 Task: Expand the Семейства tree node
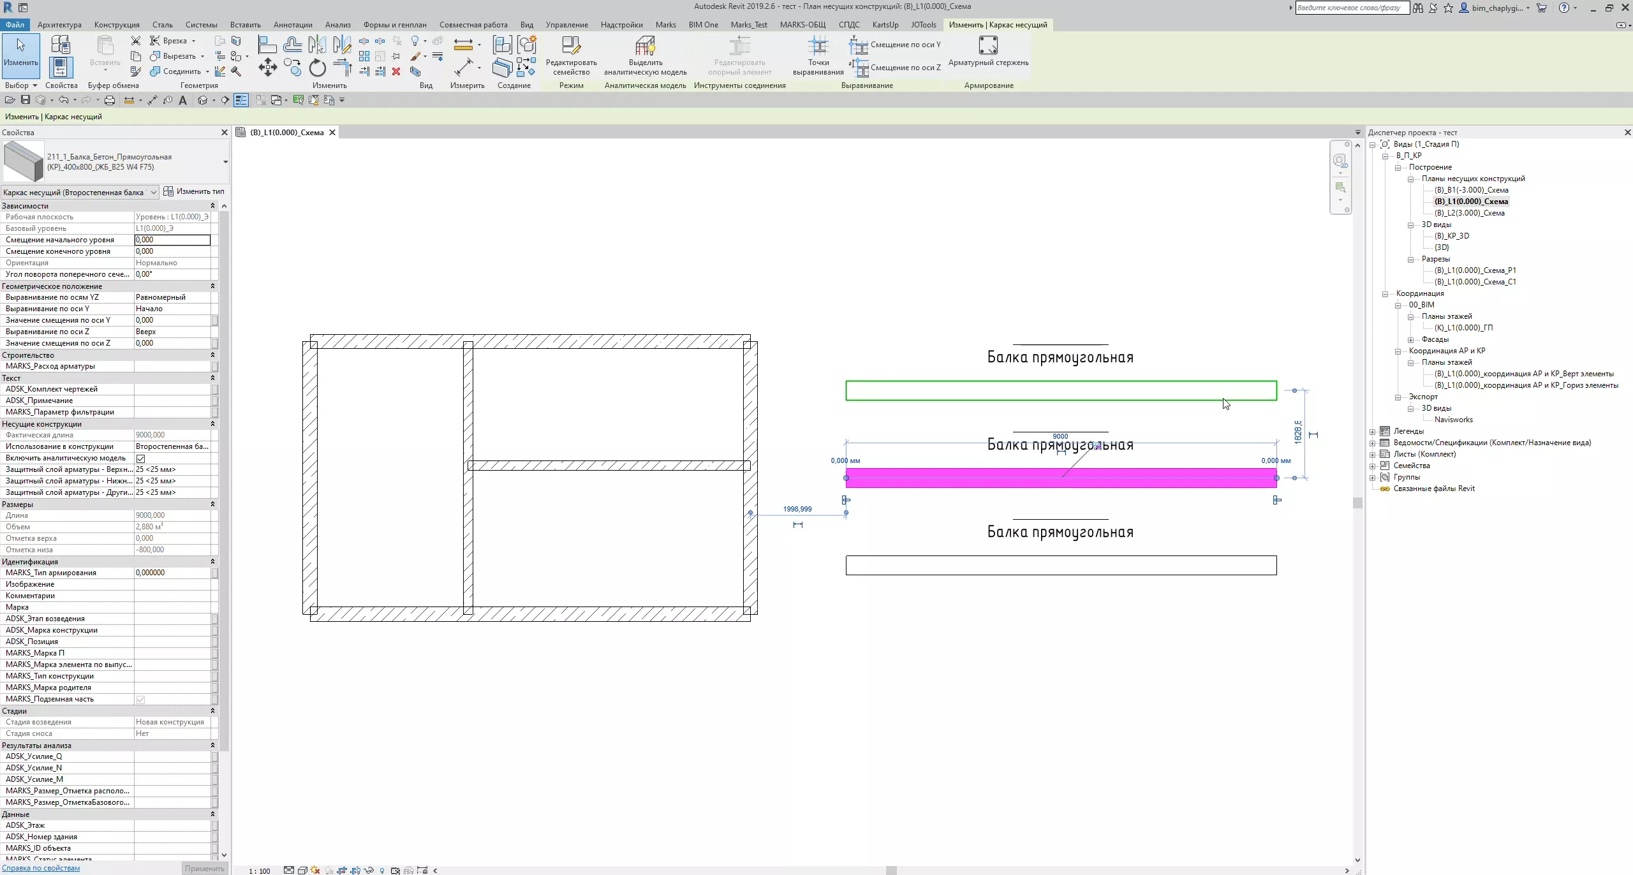click(x=1373, y=466)
